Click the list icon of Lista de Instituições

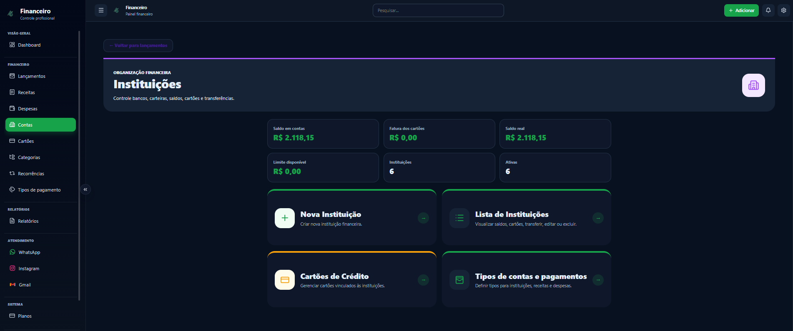coord(459,218)
